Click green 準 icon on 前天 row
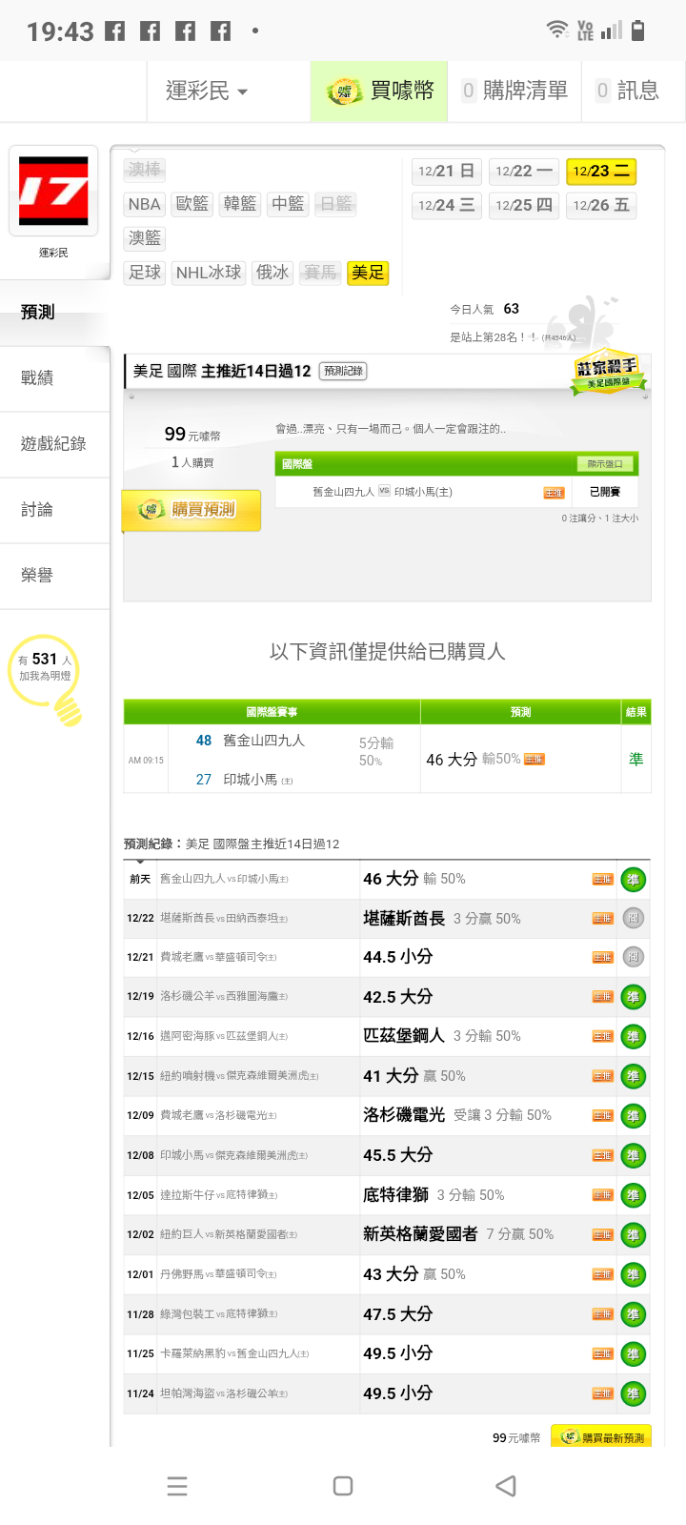The image size is (686, 1525). (x=633, y=880)
